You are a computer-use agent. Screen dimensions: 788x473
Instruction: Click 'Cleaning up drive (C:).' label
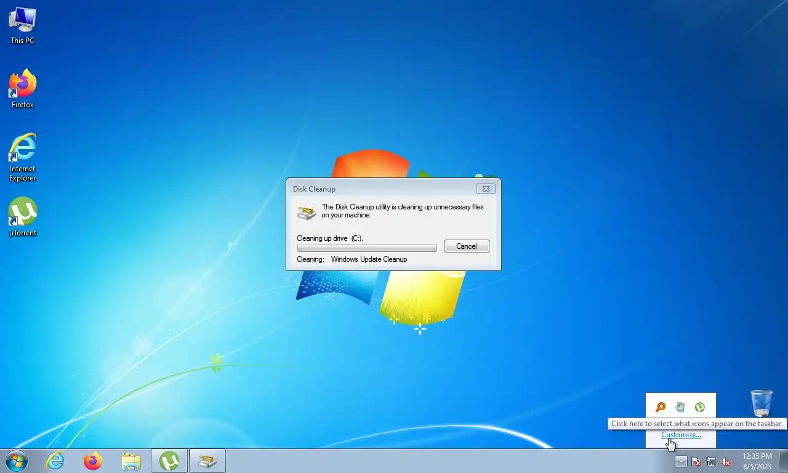pyautogui.click(x=330, y=238)
